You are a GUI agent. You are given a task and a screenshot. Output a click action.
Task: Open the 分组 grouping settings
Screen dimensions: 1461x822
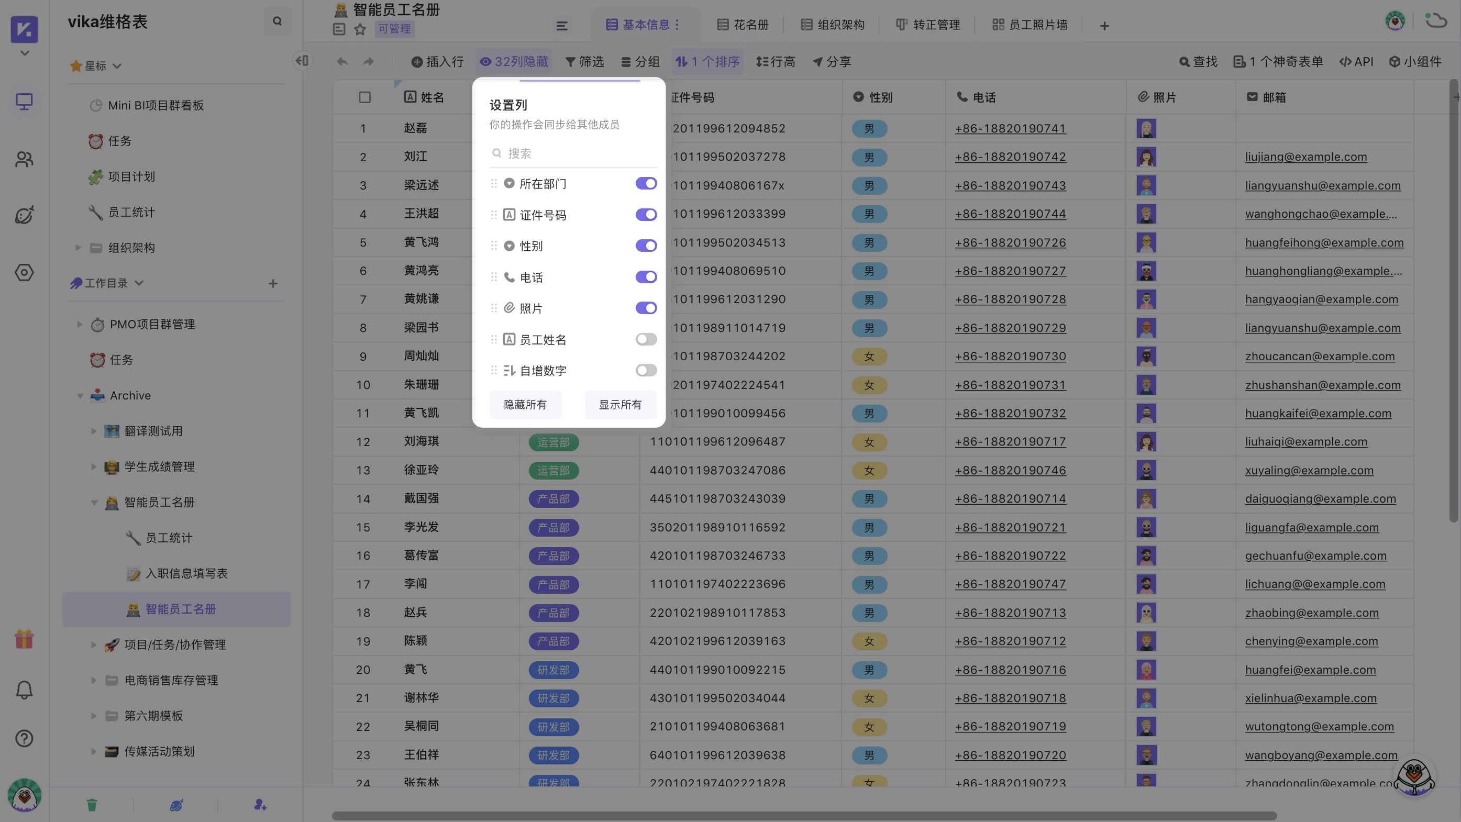tap(640, 62)
